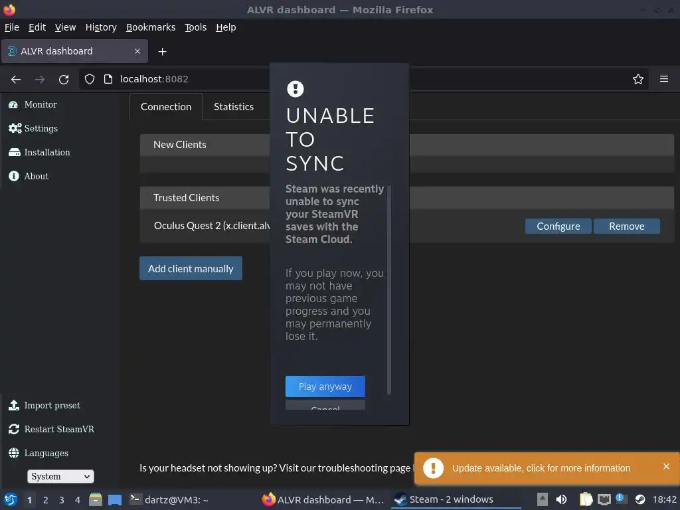Image resolution: width=680 pixels, height=510 pixels.
Task: Switch to workspace 4 in taskbar
Action: pos(78,500)
